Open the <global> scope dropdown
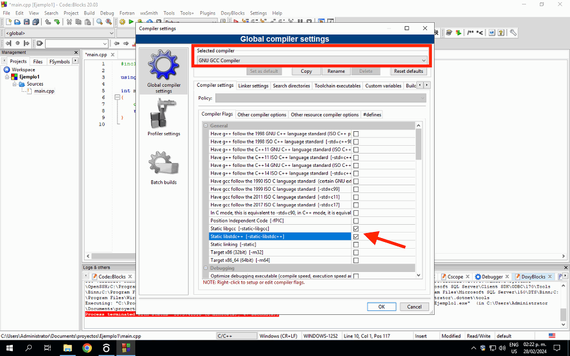 [x=60, y=33]
